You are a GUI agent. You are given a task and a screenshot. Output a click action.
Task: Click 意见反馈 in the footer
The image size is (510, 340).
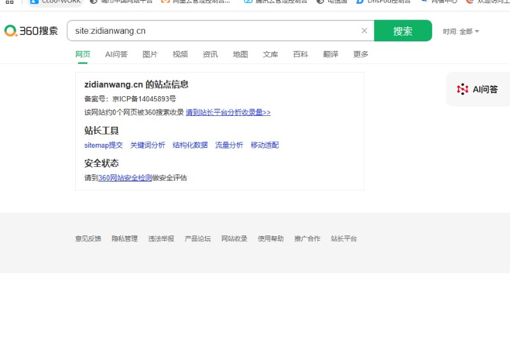[x=88, y=239]
